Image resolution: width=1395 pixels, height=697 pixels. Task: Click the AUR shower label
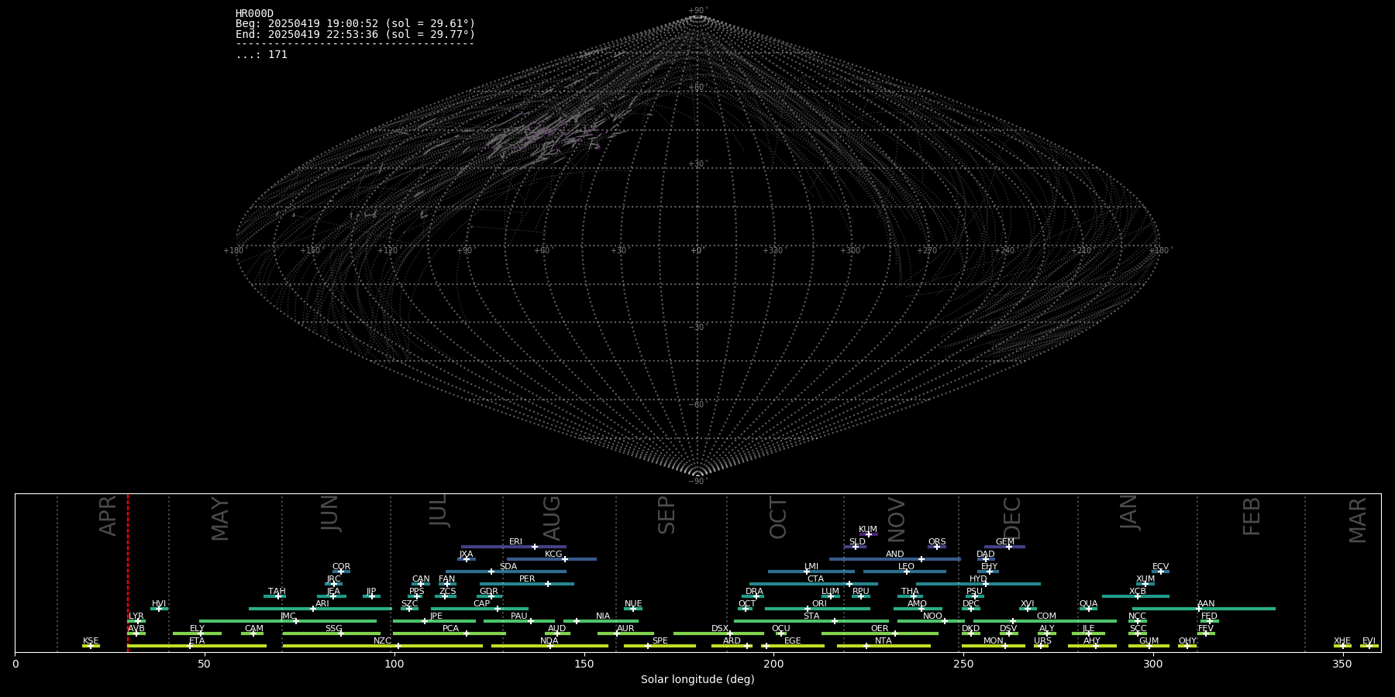pos(625,629)
